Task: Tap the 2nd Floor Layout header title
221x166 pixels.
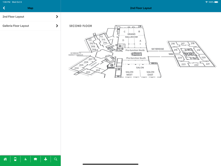Action: pyautogui.click(x=141, y=8)
